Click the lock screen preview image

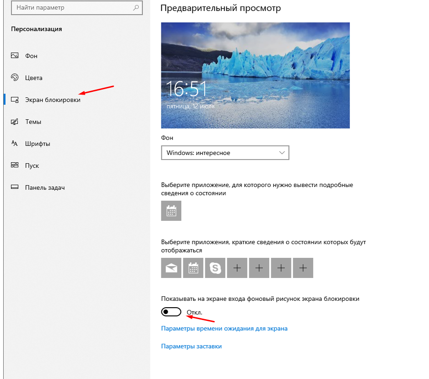click(x=255, y=75)
